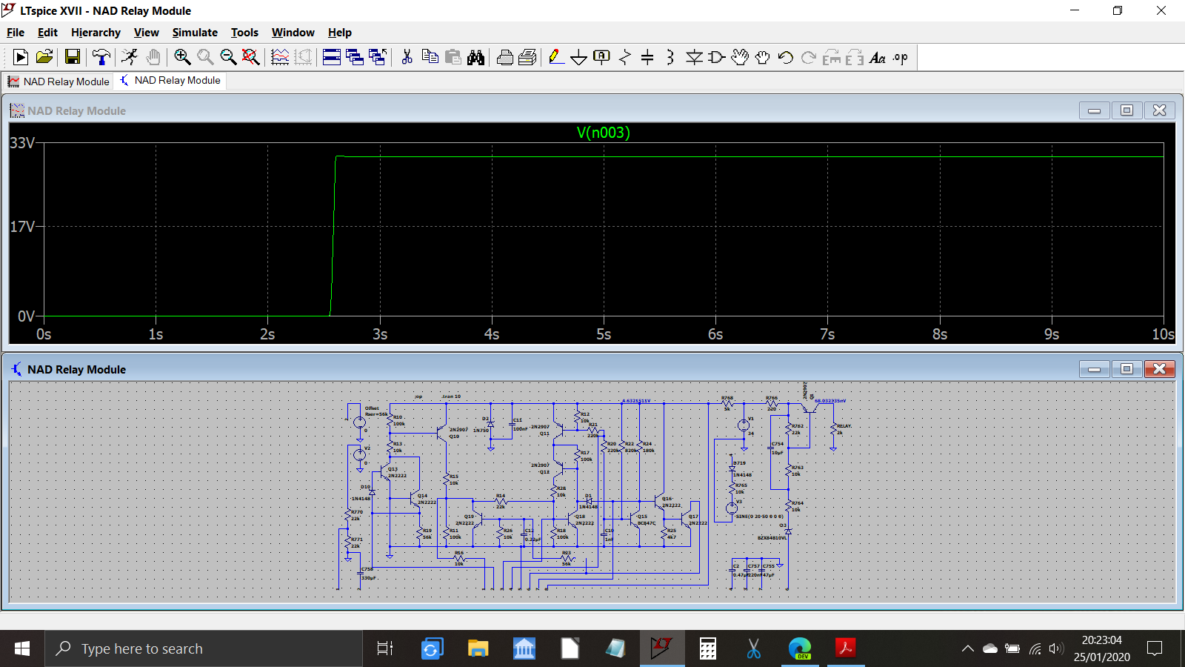The height and width of the screenshot is (667, 1185).
Task: Select the Inductor tool
Action: point(670,57)
